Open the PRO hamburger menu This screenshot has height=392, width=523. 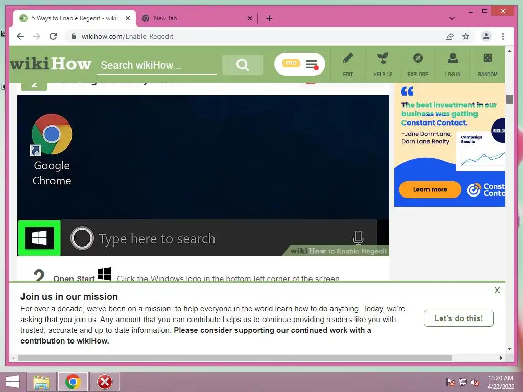click(x=299, y=64)
